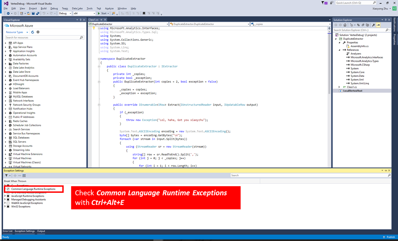This screenshot has height=241, width=398.
Task: Uncheck Common Language Runtime Exceptions
Action: 8,189
